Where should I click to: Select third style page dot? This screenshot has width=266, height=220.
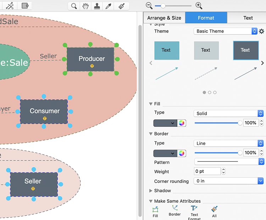coord(215,92)
